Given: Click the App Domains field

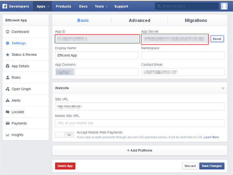Looking at the screenshot, I should click(97, 72).
